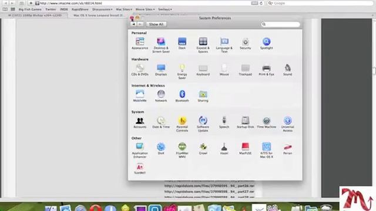Open the rapidshare part27 link
The height and width of the screenshot is (211, 376).
tap(209, 192)
